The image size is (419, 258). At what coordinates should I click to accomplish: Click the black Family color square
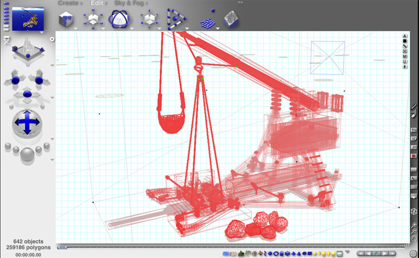pos(405,41)
